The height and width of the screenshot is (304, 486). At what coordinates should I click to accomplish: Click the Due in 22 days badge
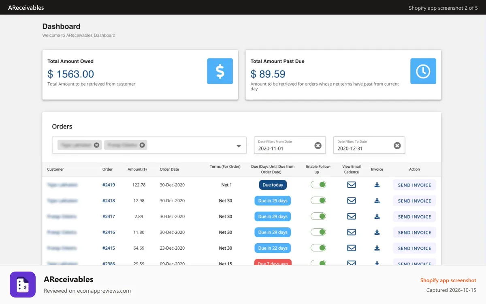(x=273, y=248)
